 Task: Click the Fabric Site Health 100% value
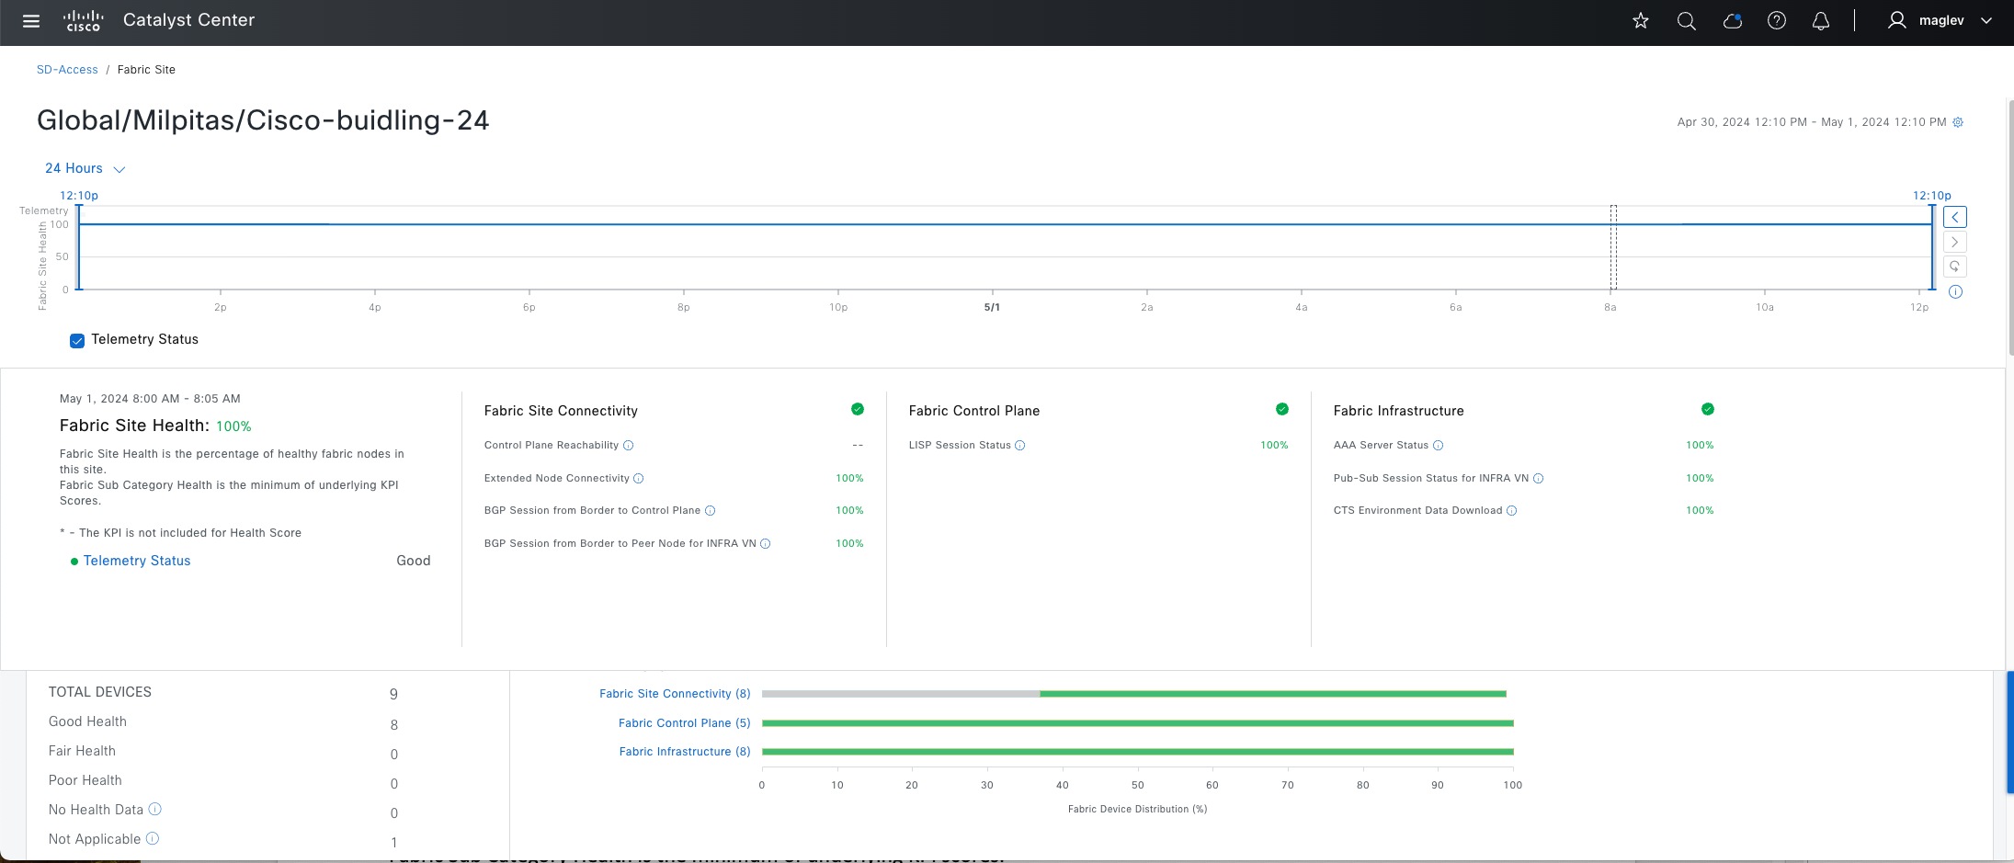[x=233, y=426]
